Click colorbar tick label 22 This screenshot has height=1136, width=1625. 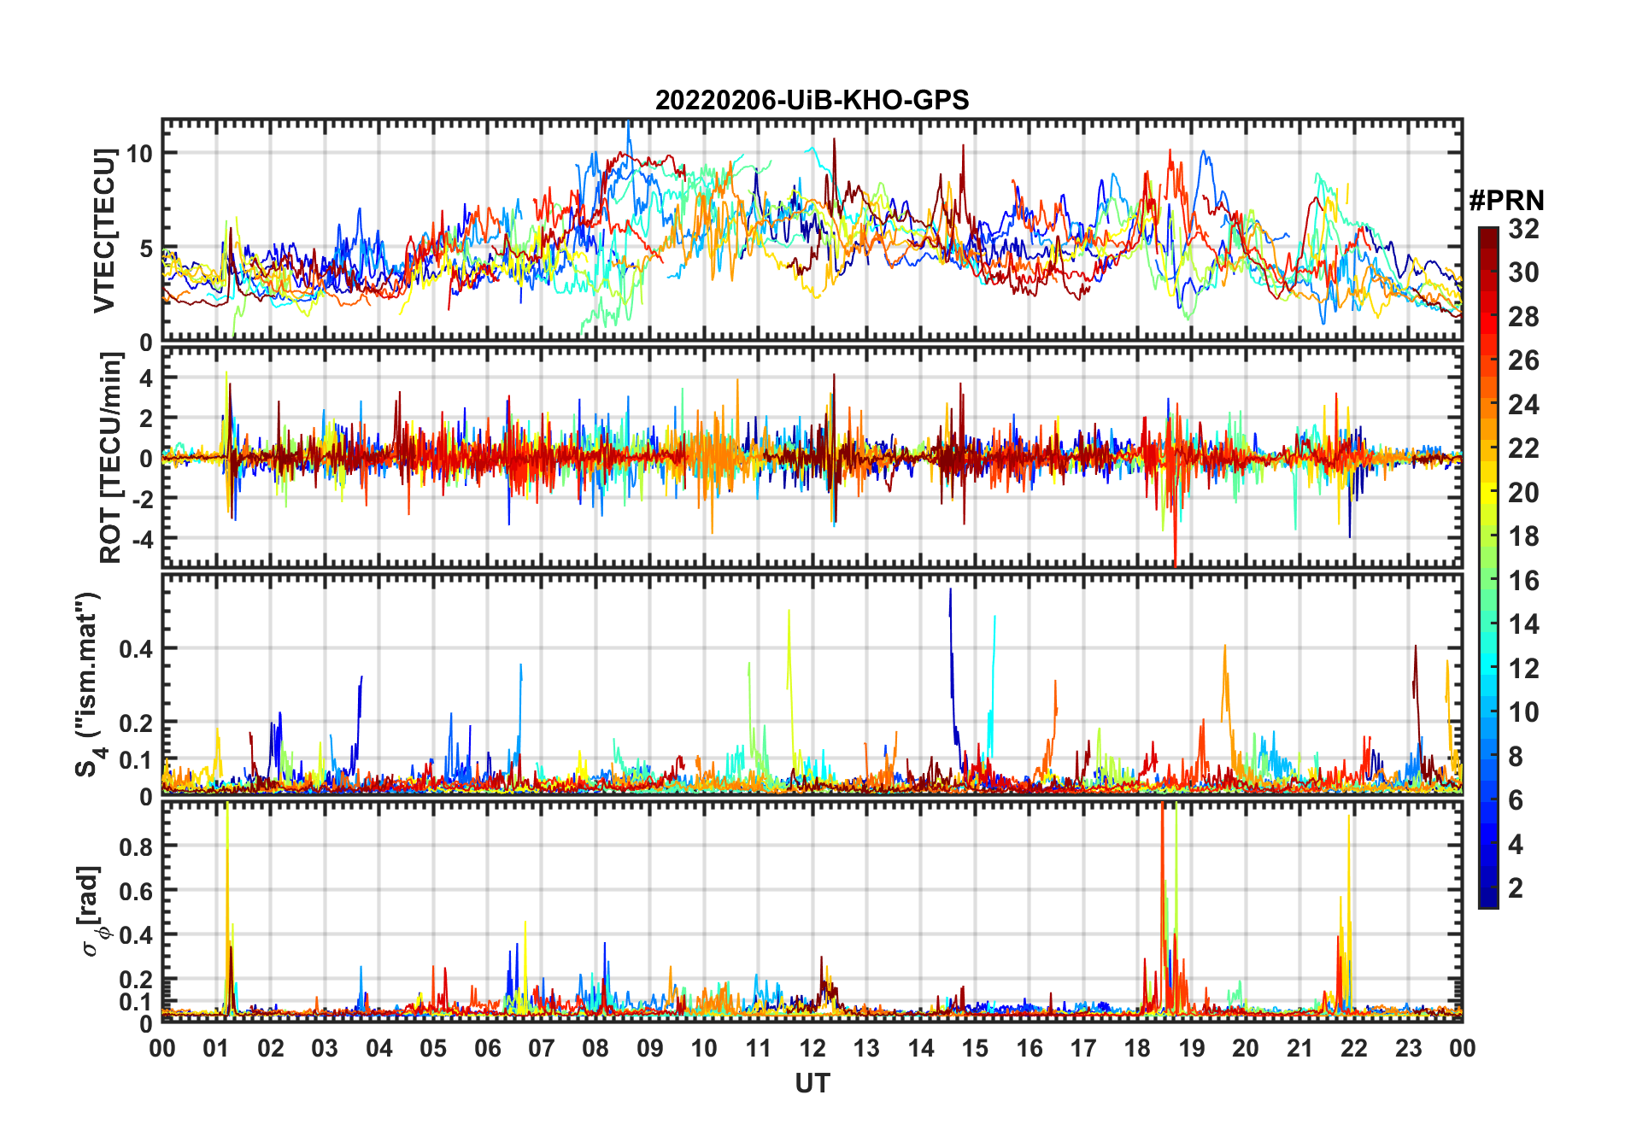click(x=1523, y=448)
